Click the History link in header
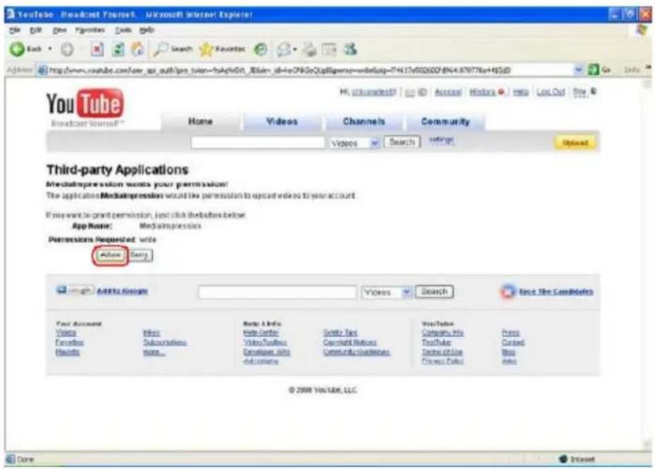The width and height of the screenshot is (655, 470). click(x=482, y=92)
